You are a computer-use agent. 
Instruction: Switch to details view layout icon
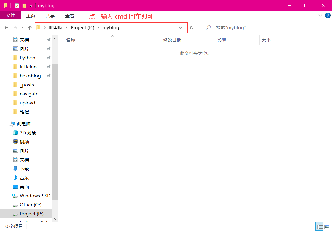(319, 226)
